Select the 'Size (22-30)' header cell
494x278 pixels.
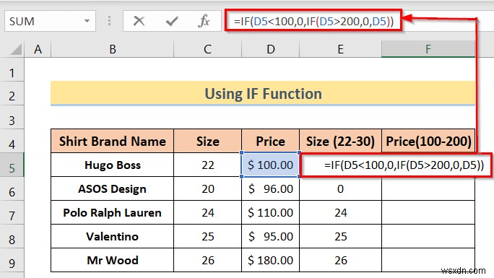pyautogui.click(x=340, y=142)
